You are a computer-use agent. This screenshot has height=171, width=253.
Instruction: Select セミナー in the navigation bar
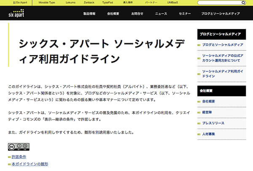pyautogui.click(x=185, y=13)
